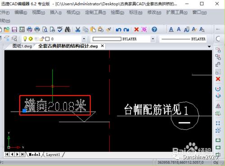
Task: Click the printer icon in the toolbar
Action: click(x=37, y=30)
